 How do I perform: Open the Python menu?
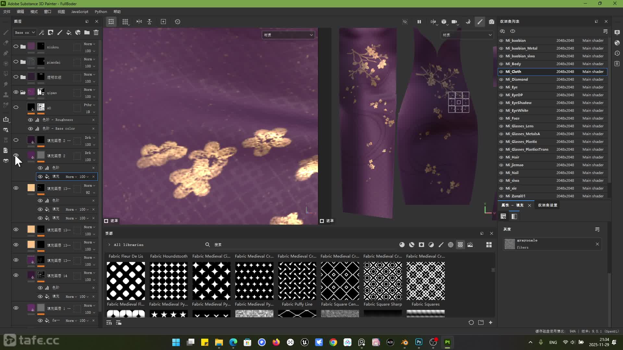coord(101,12)
